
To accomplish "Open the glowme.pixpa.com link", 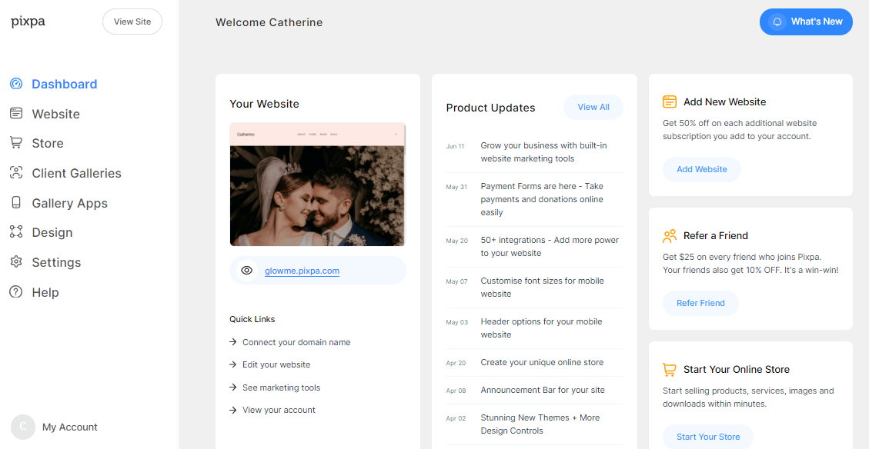I will [302, 271].
